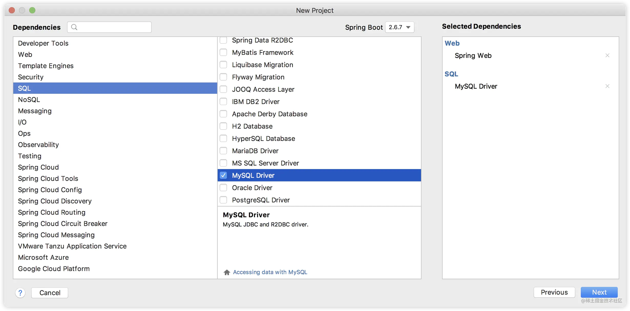This screenshot has height=311, width=630.
Task: Go back with the Previous button
Action: click(554, 292)
